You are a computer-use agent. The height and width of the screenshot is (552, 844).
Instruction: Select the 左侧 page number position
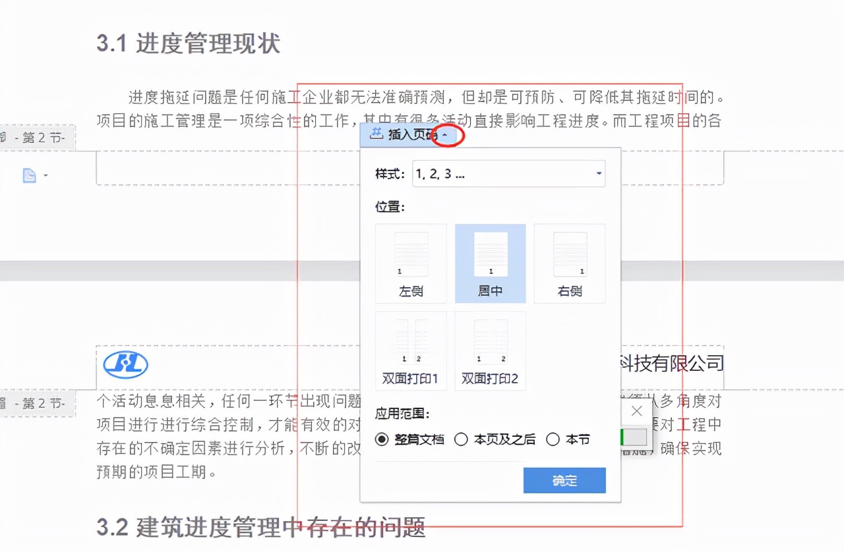coord(411,263)
